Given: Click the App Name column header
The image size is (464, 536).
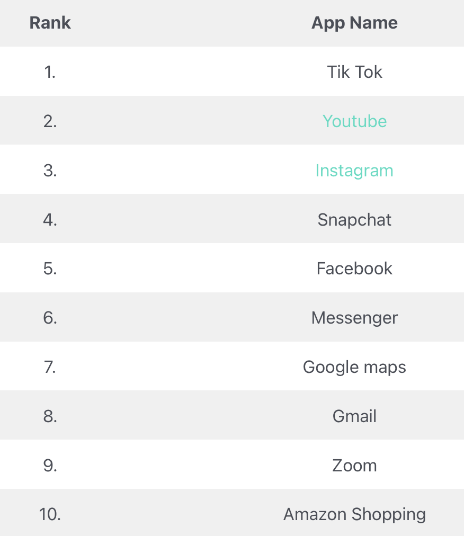Looking at the screenshot, I should point(354,23).
